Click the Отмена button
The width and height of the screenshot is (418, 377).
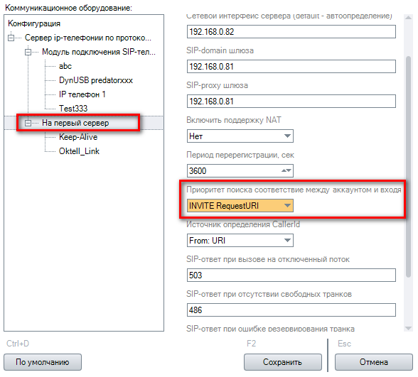(x=374, y=362)
